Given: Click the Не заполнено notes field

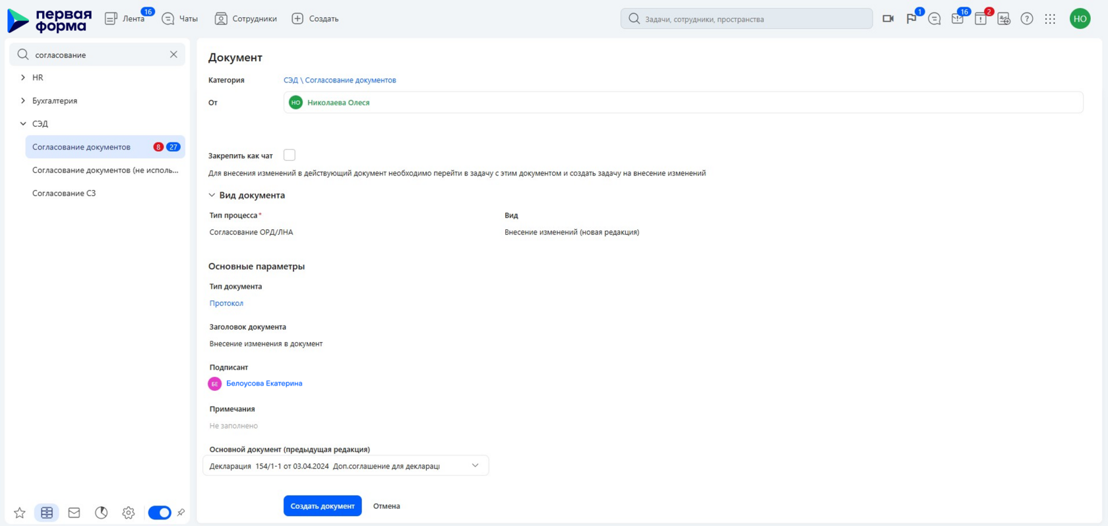Looking at the screenshot, I should pyautogui.click(x=233, y=426).
